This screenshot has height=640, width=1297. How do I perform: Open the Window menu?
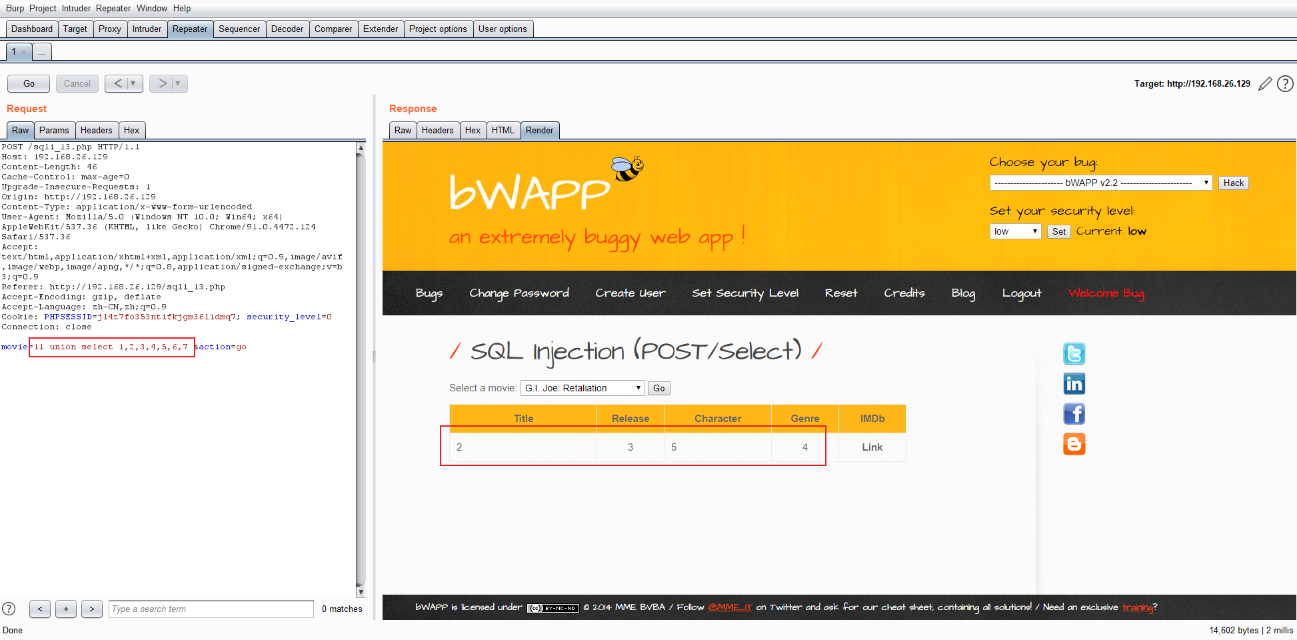[152, 8]
